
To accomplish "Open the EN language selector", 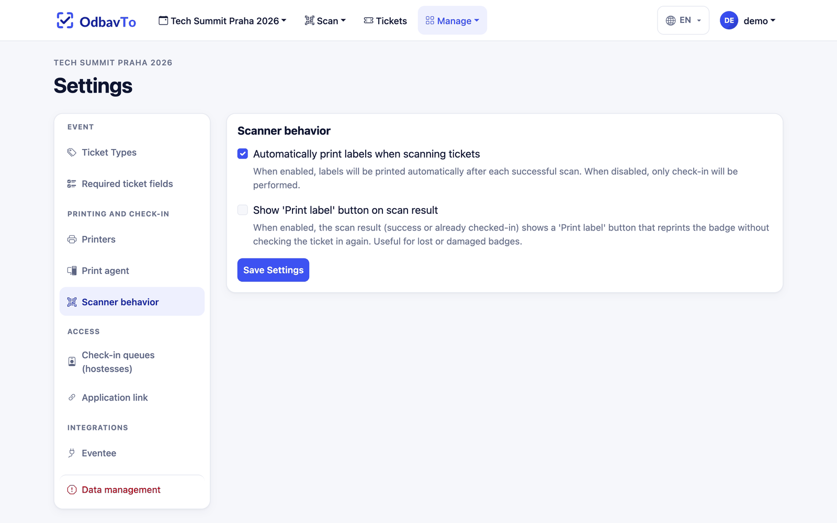I will click(683, 20).
